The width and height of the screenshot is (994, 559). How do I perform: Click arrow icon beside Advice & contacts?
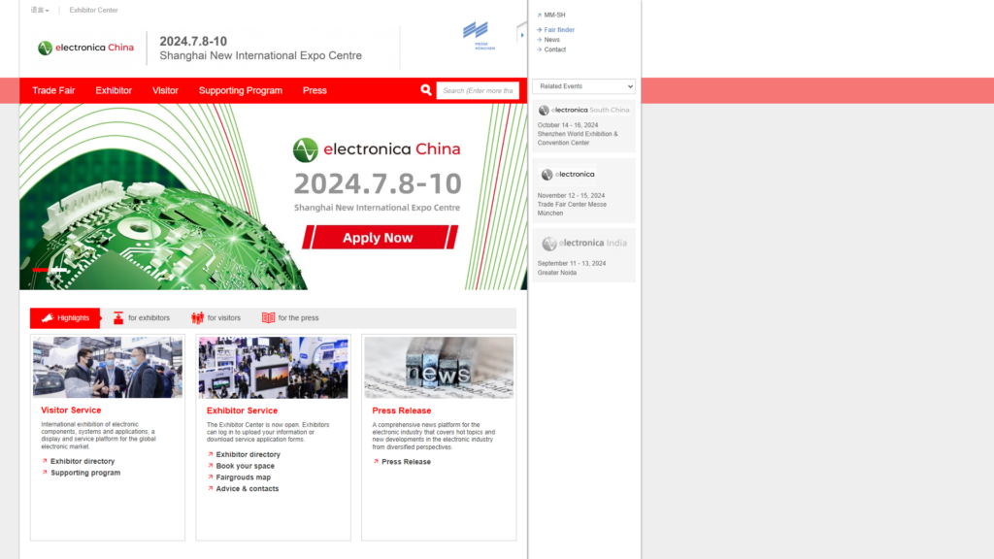pyautogui.click(x=210, y=488)
